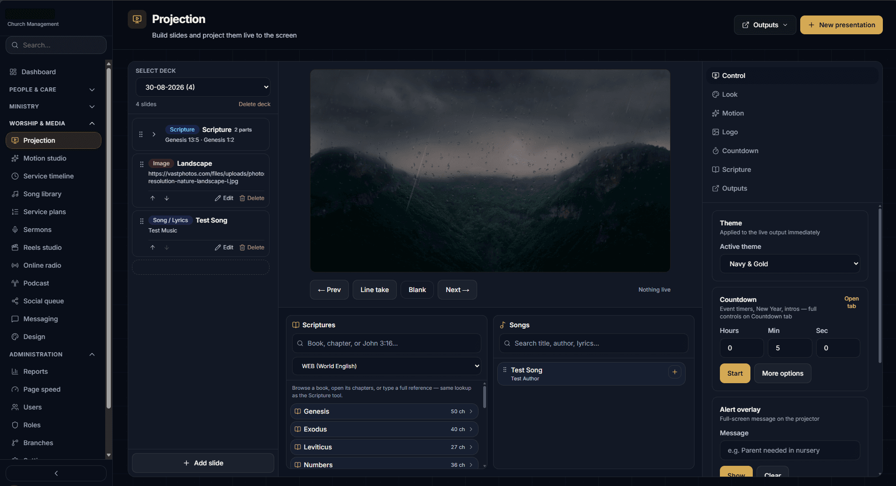Click the scripture reference search field
Image resolution: width=896 pixels, height=486 pixels.
tap(386, 343)
